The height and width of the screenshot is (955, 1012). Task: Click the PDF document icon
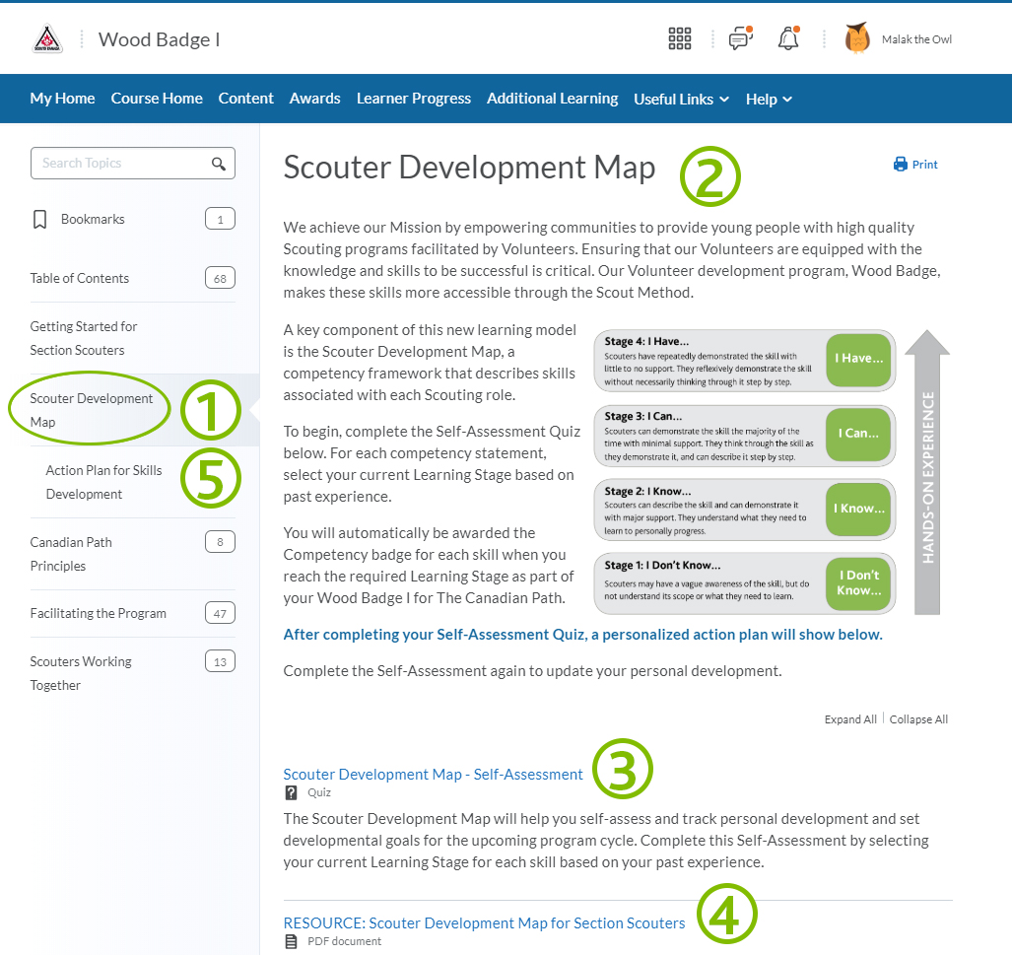pyautogui.click(x=291, y=941)
